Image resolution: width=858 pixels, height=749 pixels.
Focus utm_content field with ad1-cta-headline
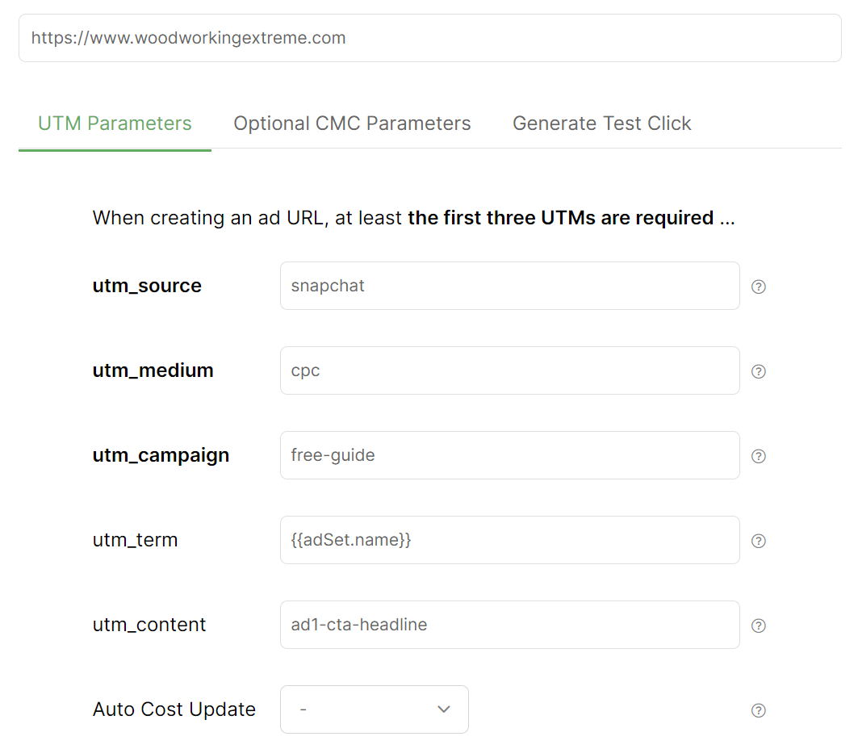click(x=509, y=625)
